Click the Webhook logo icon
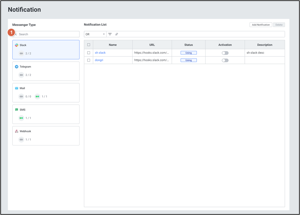Screen dimensions: 300x215 click(x=16, y=131)
